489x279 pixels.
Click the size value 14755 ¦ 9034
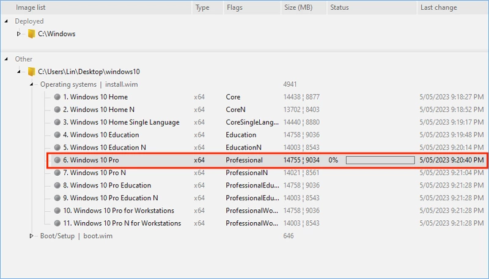pos(301,160)
